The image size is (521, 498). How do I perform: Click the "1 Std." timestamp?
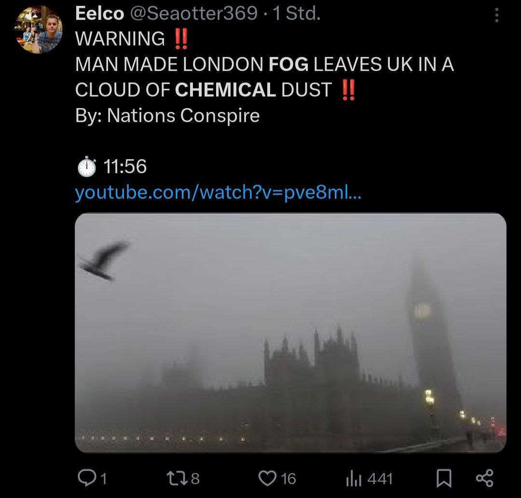297,14
